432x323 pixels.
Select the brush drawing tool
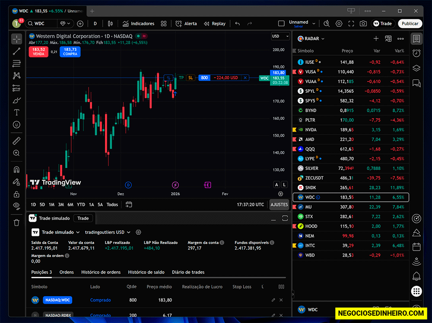16,100
